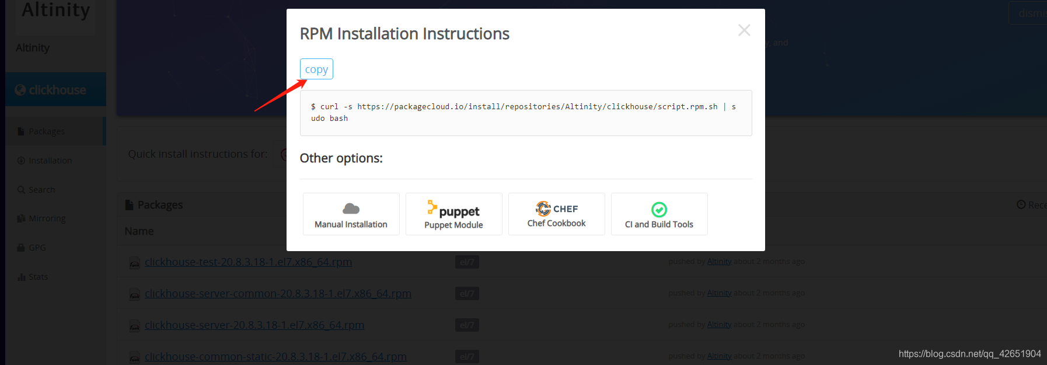Click the Search magnifier icon in sidebar
Viewport: 1047px width, 365px height.
(x=21, y=190)
